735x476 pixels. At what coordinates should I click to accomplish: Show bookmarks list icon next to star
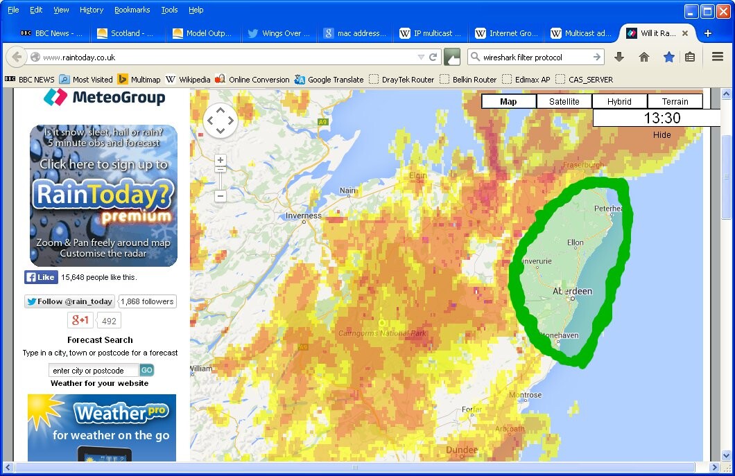pyautogui.click(x=690, y=57)
